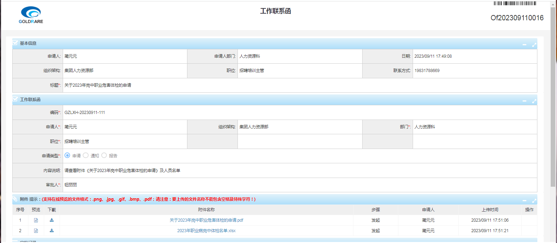Click the GOLDRARE logo
The image size is (557, 243).
point(31,15)
